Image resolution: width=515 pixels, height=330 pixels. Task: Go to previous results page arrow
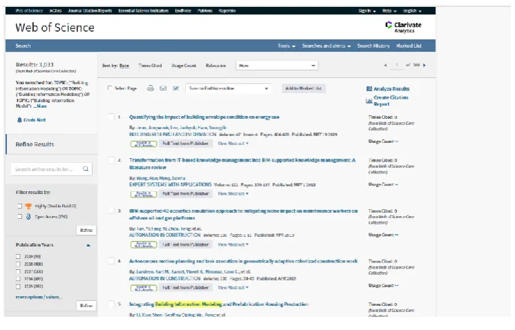[385, 65]
